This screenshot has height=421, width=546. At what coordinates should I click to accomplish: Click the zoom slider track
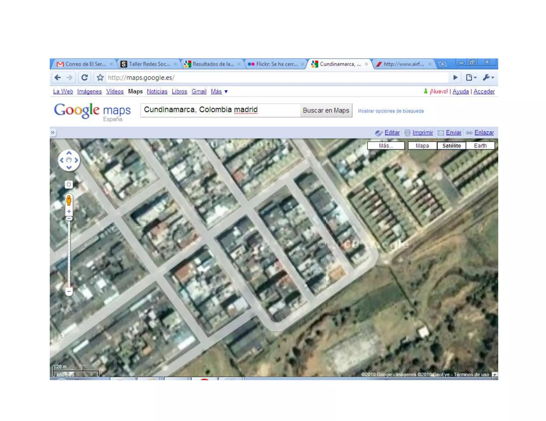point(69,253)
